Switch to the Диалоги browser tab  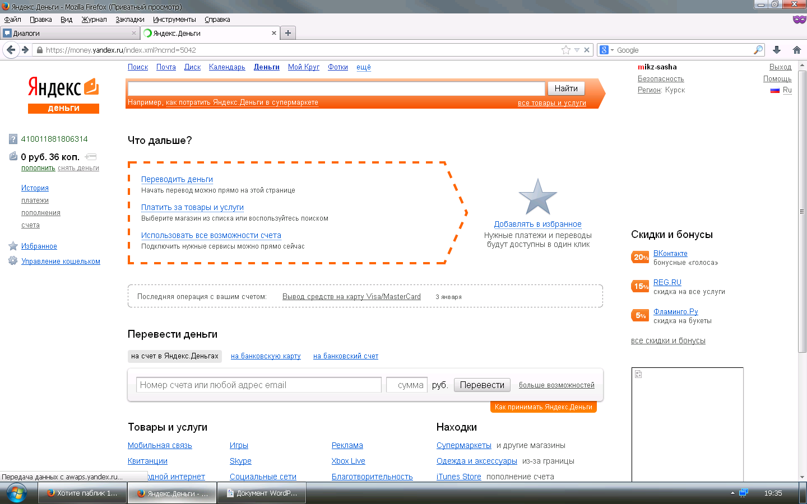pyautogui.click(x=70, y=33)
